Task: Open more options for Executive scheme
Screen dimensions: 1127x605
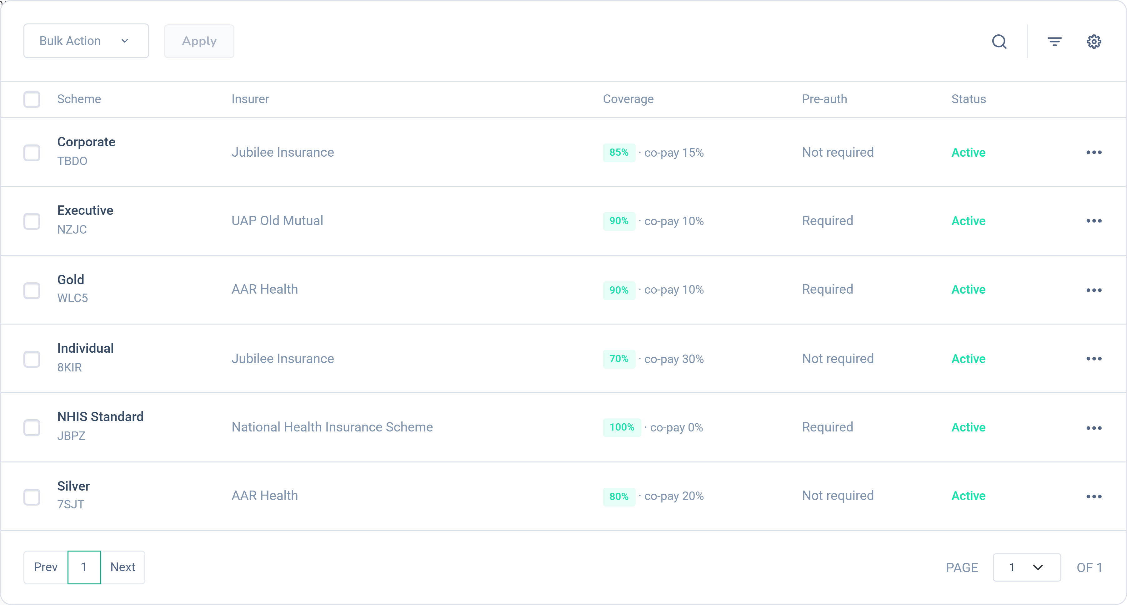Action: coord(1094,221)
